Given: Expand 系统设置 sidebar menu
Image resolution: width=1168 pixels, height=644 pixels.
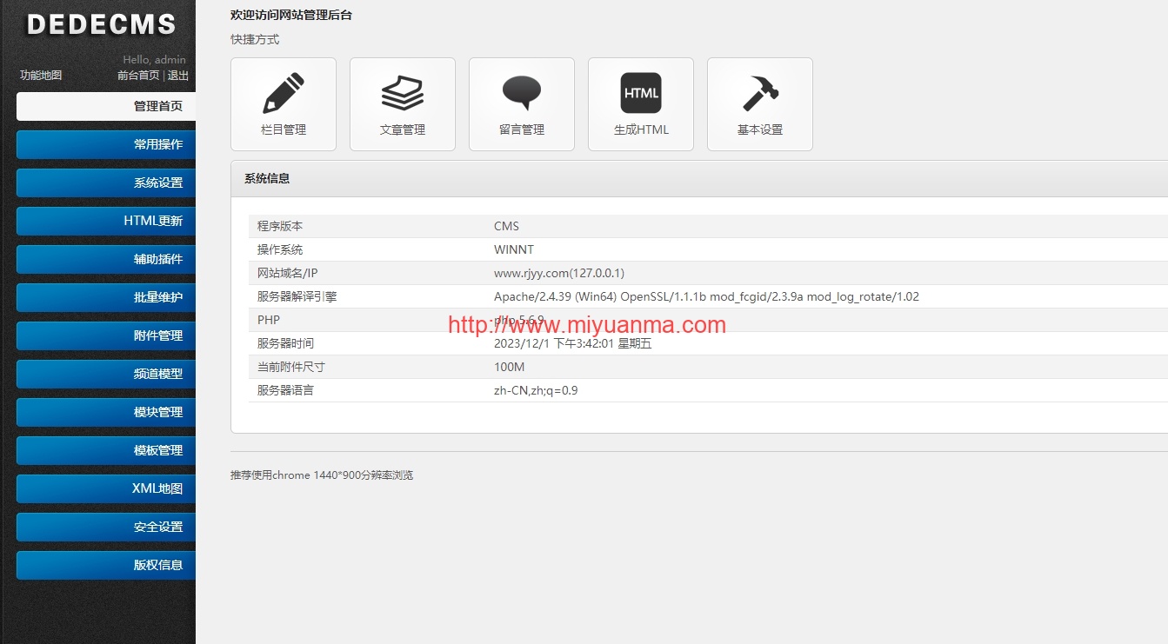Looking at the screenshot, I should tap(106, 183).
